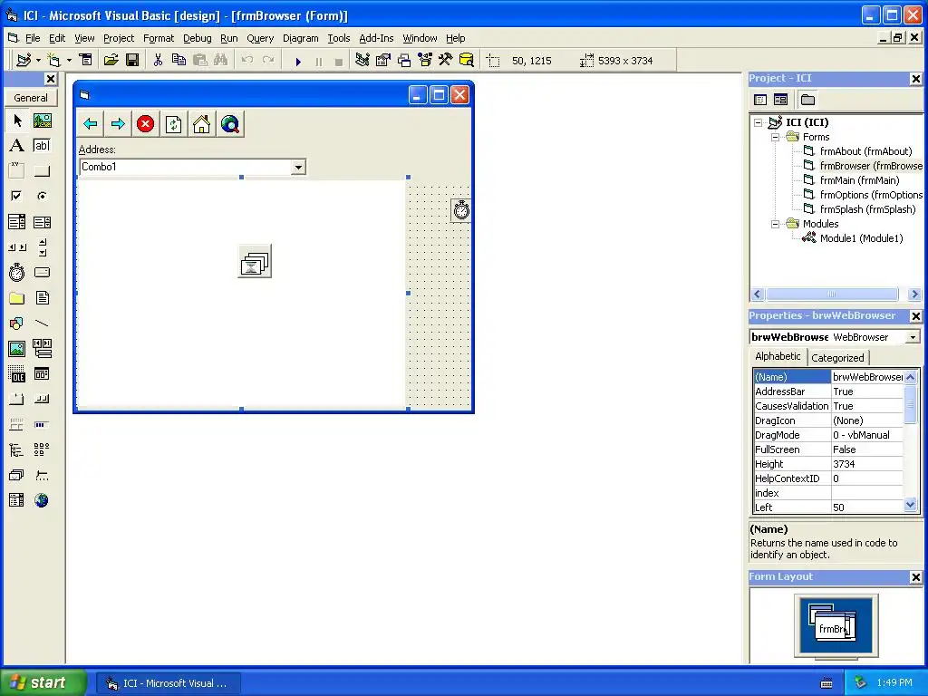Pick the OptionButton control tool
The image size is (928, 696).
click(x=42, y=196)
